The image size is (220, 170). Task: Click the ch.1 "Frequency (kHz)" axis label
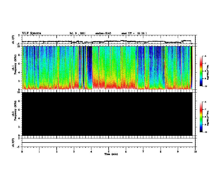(x=15, y=65)
